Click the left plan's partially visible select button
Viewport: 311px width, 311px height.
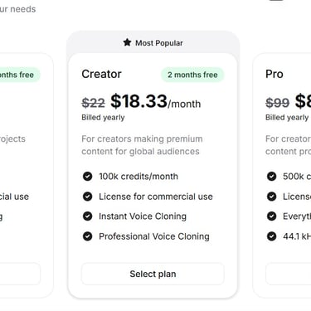click(20, 274)
